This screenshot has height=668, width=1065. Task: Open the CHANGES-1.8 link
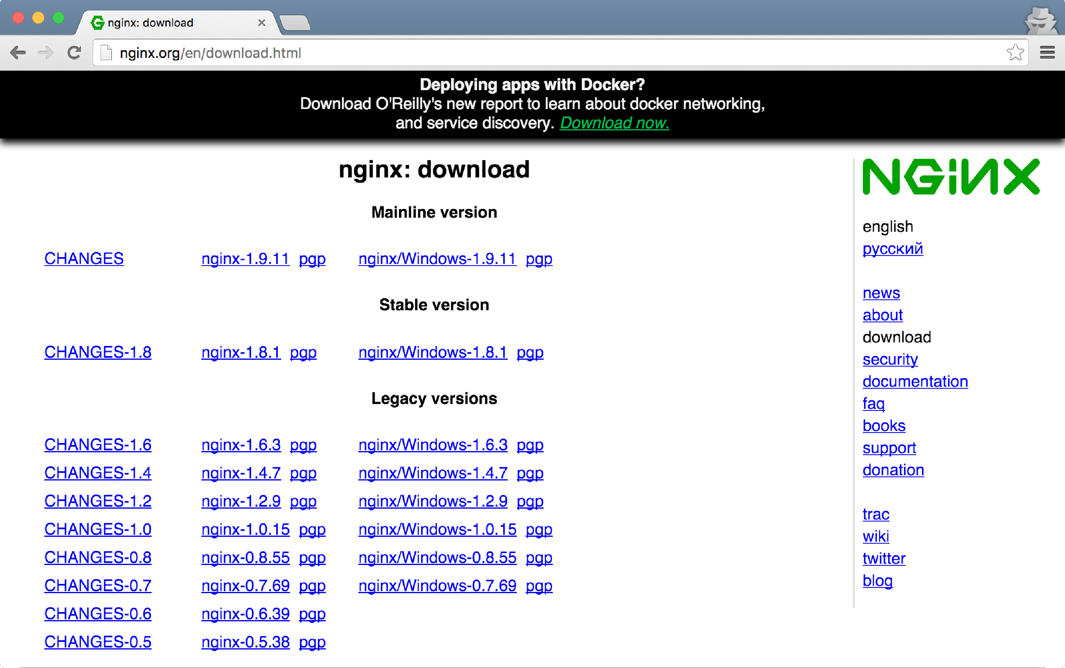(98, 352)
